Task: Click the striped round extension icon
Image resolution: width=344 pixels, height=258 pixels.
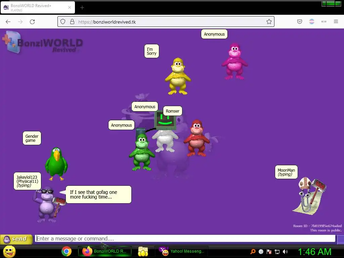Action: tap(312, 21)
